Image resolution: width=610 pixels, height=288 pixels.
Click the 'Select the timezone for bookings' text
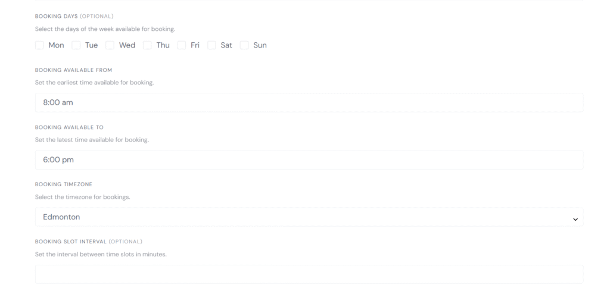pyautogui.click(x=82, y=197)
